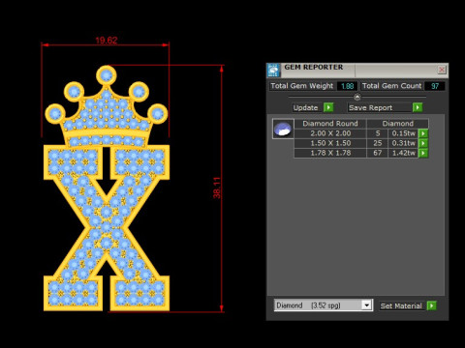Screen dimensions: 465x348
Task: Click the 0.31tw weight cell
Action: pos(403,143)
